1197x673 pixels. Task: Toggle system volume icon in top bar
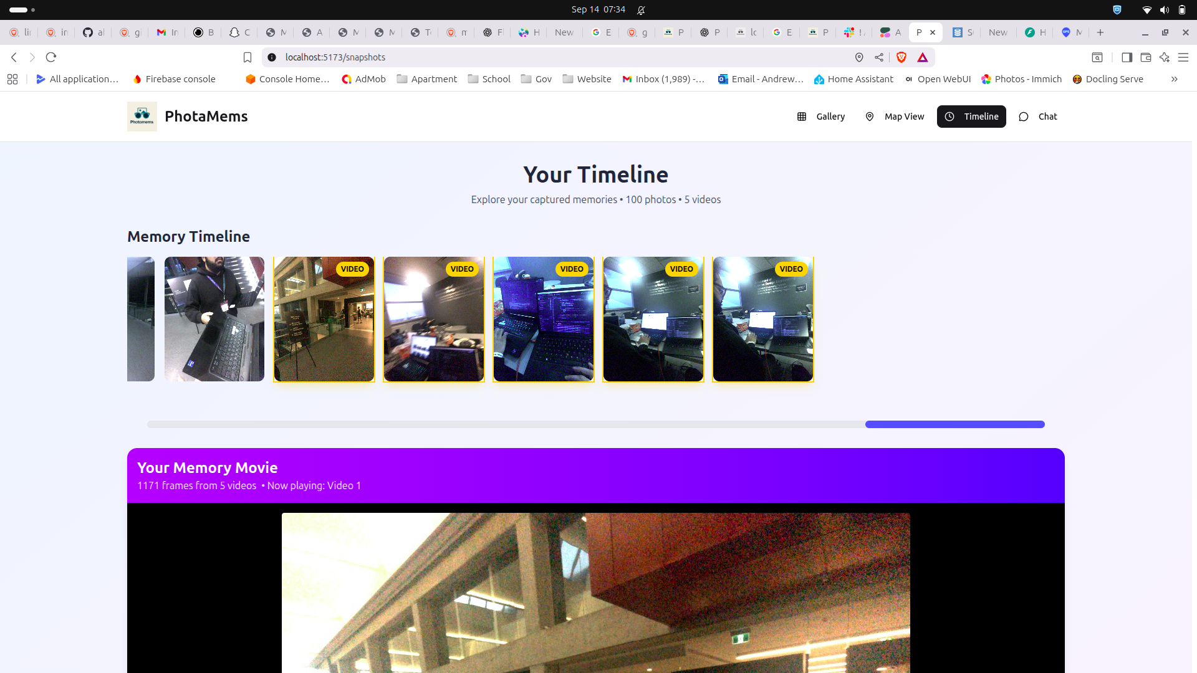pyautogui.click(x=1164, y=9)
